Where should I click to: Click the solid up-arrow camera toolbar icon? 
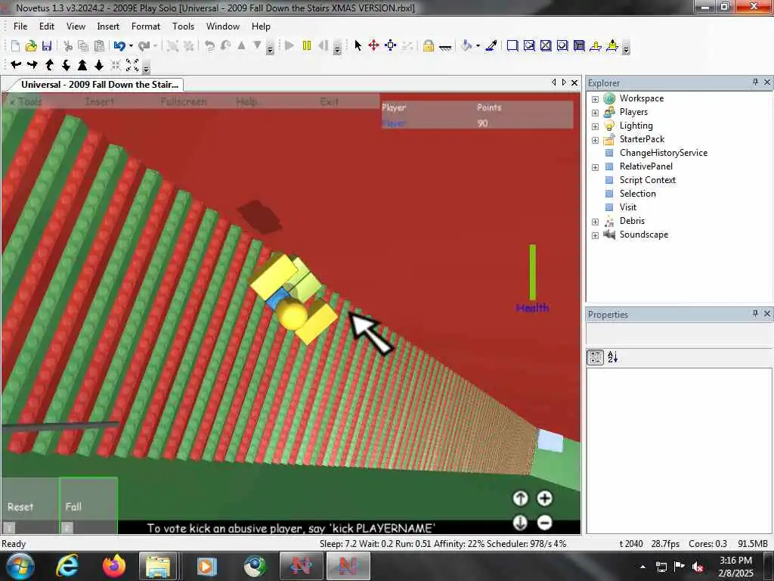82,65
